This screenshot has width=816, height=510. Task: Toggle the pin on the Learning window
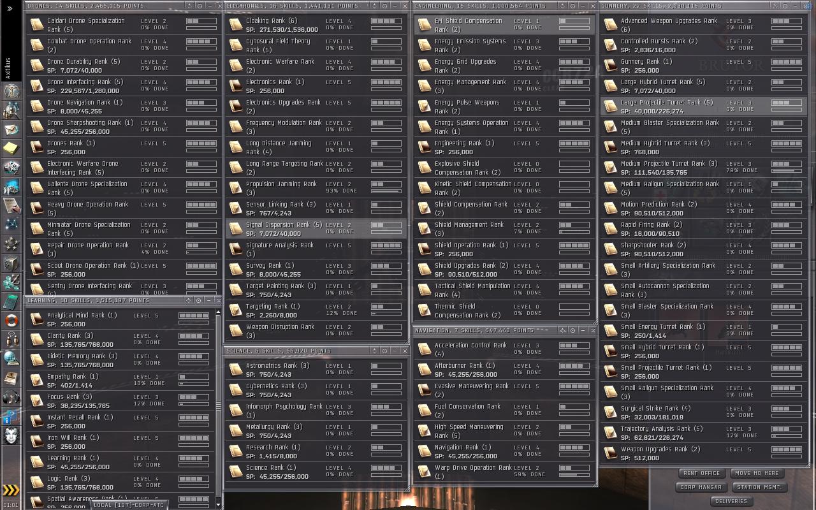[x=189, y=300]
